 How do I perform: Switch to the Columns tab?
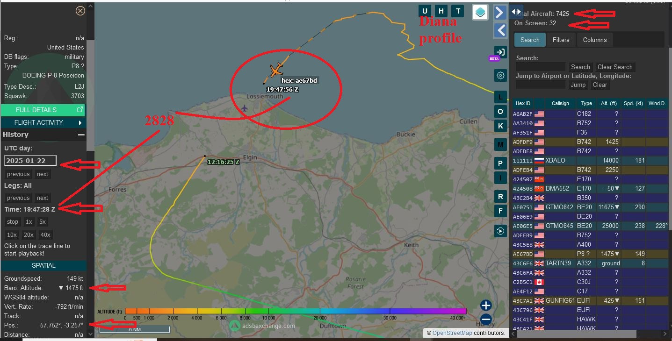tap(594, 40)
